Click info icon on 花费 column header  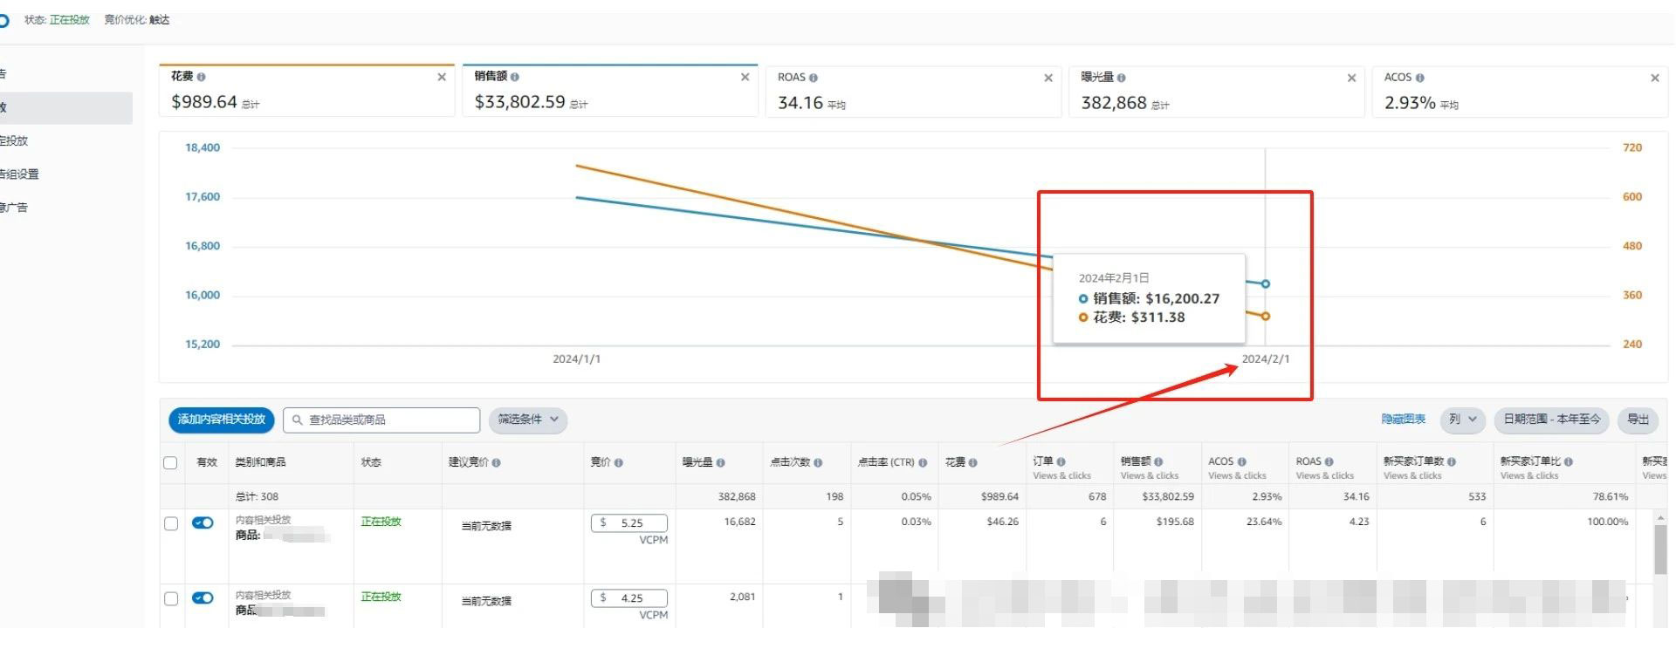click(x=972, y=463)
